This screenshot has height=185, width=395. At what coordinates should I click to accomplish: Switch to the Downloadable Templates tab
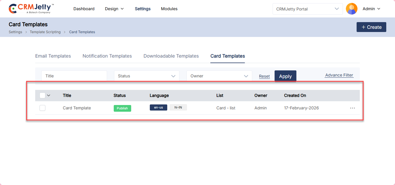171,56
